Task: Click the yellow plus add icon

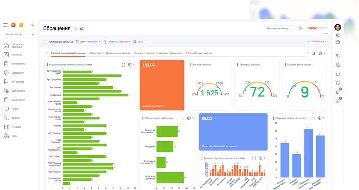Action: [21, 25]
